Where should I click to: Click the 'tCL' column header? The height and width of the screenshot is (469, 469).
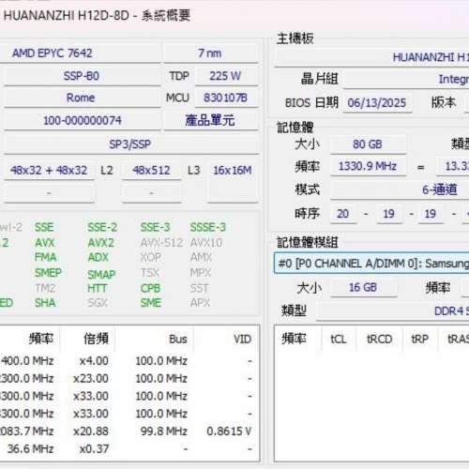(x=339, y=339)
